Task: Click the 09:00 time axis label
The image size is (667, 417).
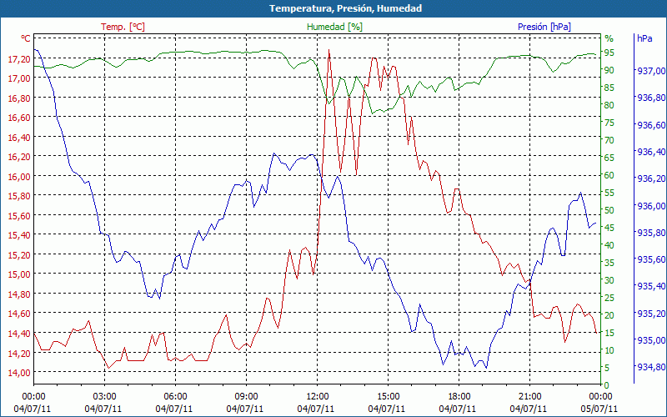Action: coord(246,397)
